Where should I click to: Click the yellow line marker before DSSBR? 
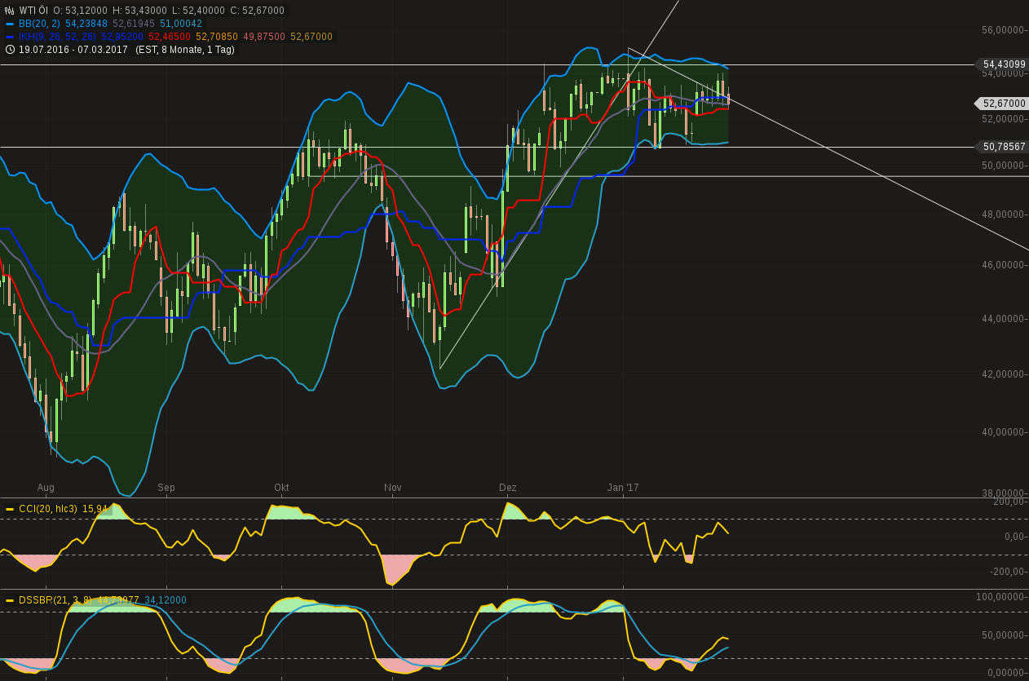(9, 600)
